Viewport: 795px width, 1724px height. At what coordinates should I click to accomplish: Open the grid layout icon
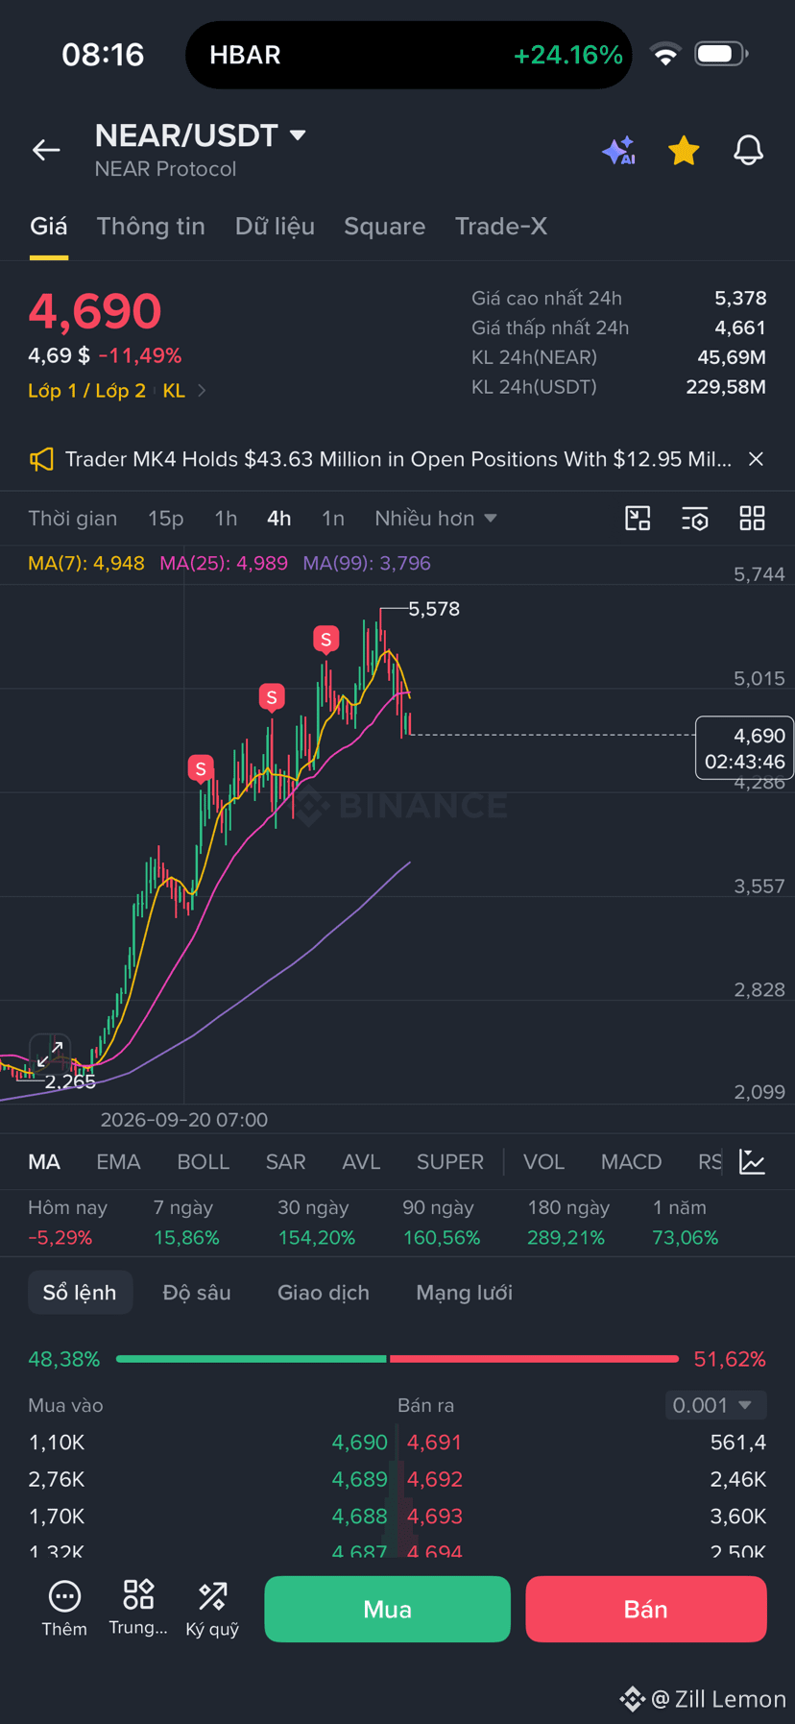[x=753, y=519]
